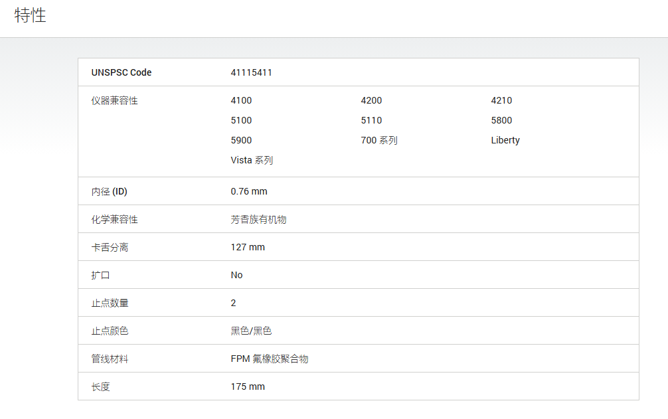Select the UNSPSC value 41115411

[252, 72]
